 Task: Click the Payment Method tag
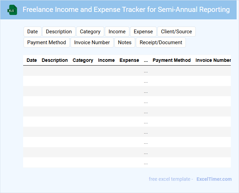(x=47, y=42)
